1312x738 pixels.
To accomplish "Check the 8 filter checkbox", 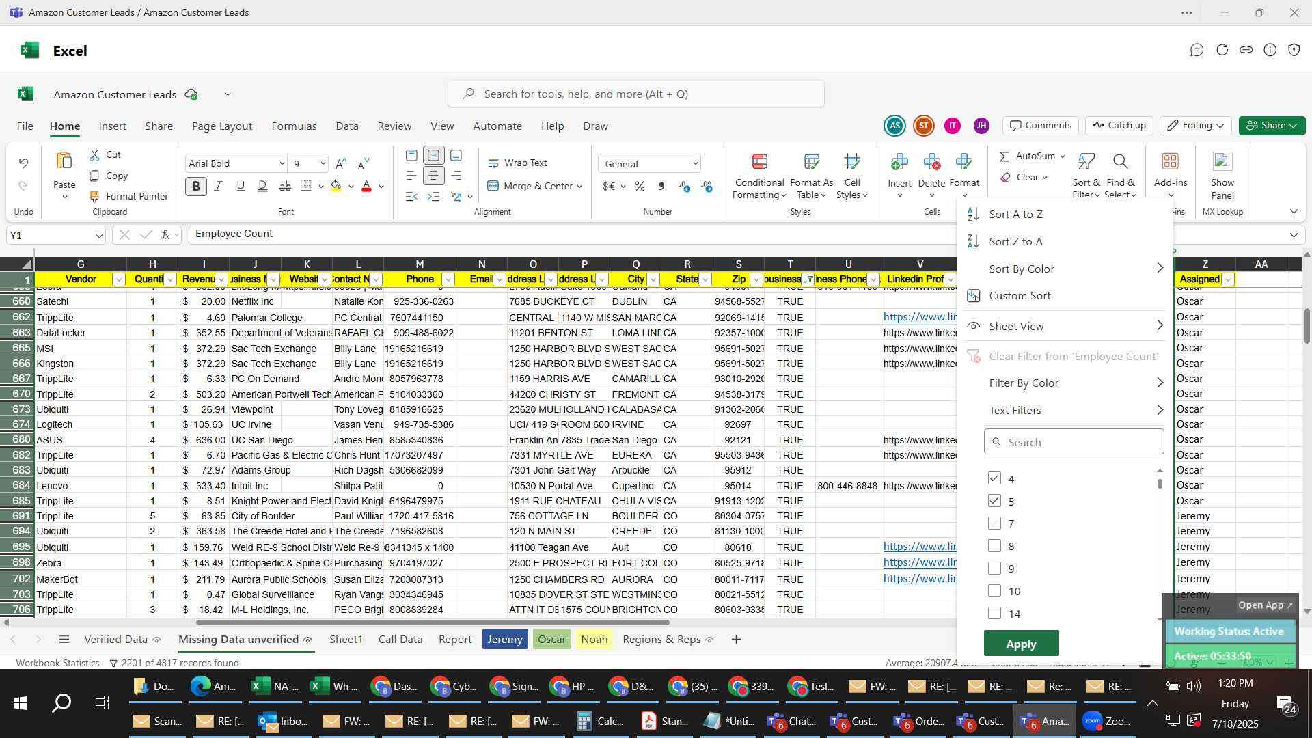I will coord(994,546).
